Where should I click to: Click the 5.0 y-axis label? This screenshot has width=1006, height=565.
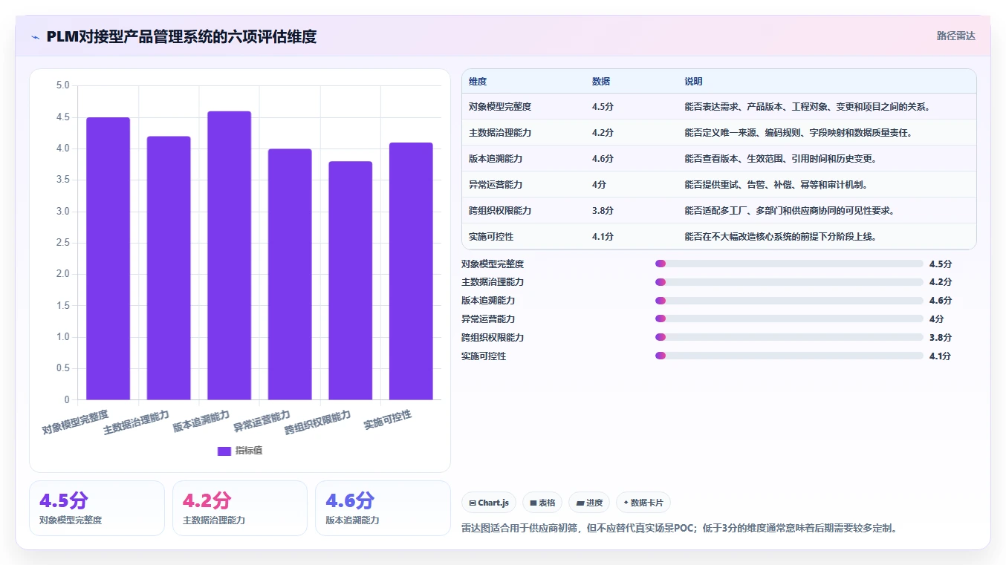click(63, 85)
